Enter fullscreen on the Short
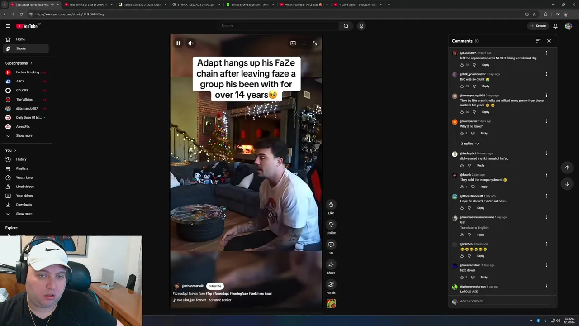This screenshot has height=326, width=579. click(x=315, y=43)
